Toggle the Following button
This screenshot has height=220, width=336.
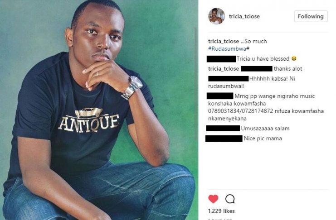(311, 16)
